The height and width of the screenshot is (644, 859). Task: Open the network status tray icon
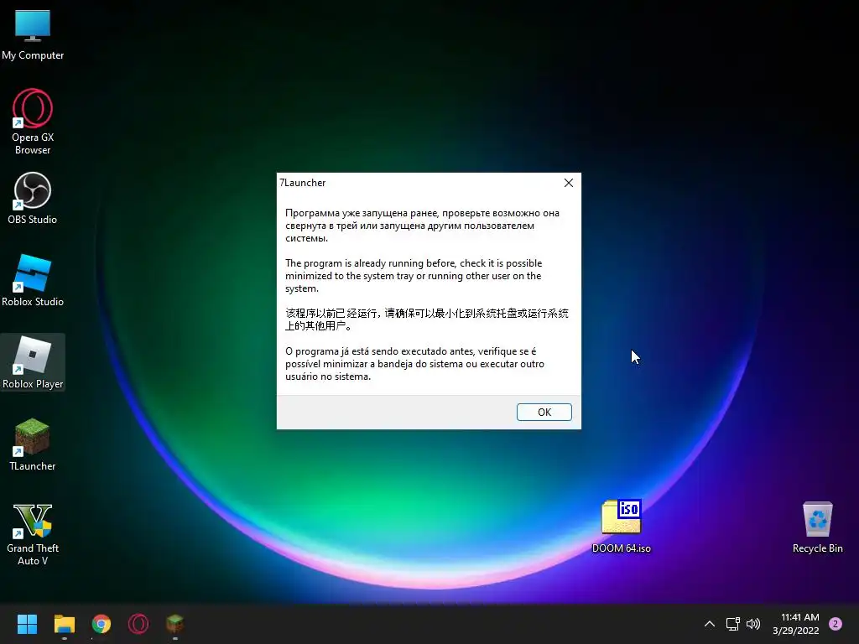point(732,624)
